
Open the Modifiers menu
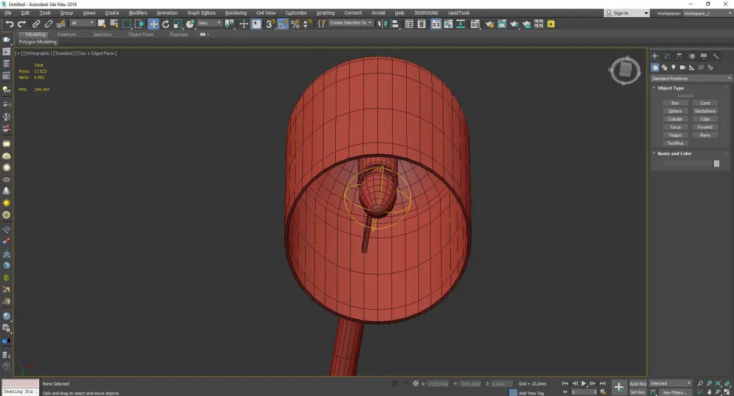click(x=138, y=13)
